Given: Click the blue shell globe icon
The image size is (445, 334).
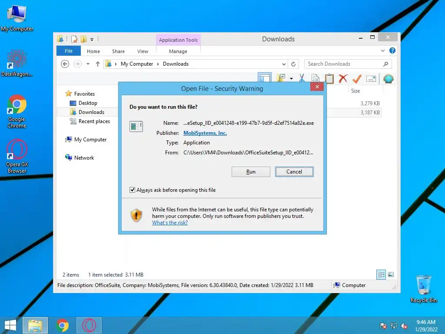Looking at the screenshot, I should tap(388, 78).
